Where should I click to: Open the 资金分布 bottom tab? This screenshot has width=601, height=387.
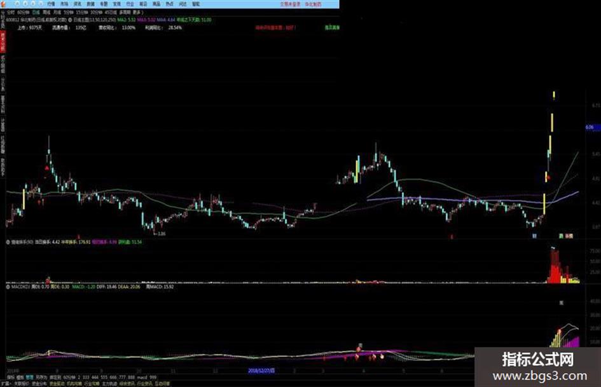(39, 383)
